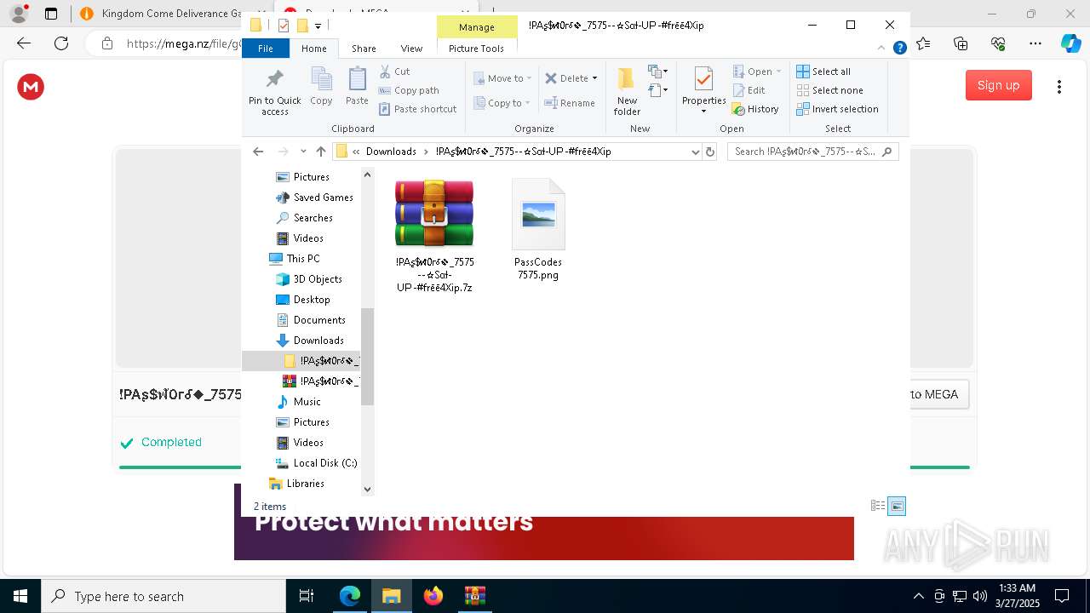1090x613 pixels.
Task: Click Paste shortcut command
Action: (x=417, y=109)
